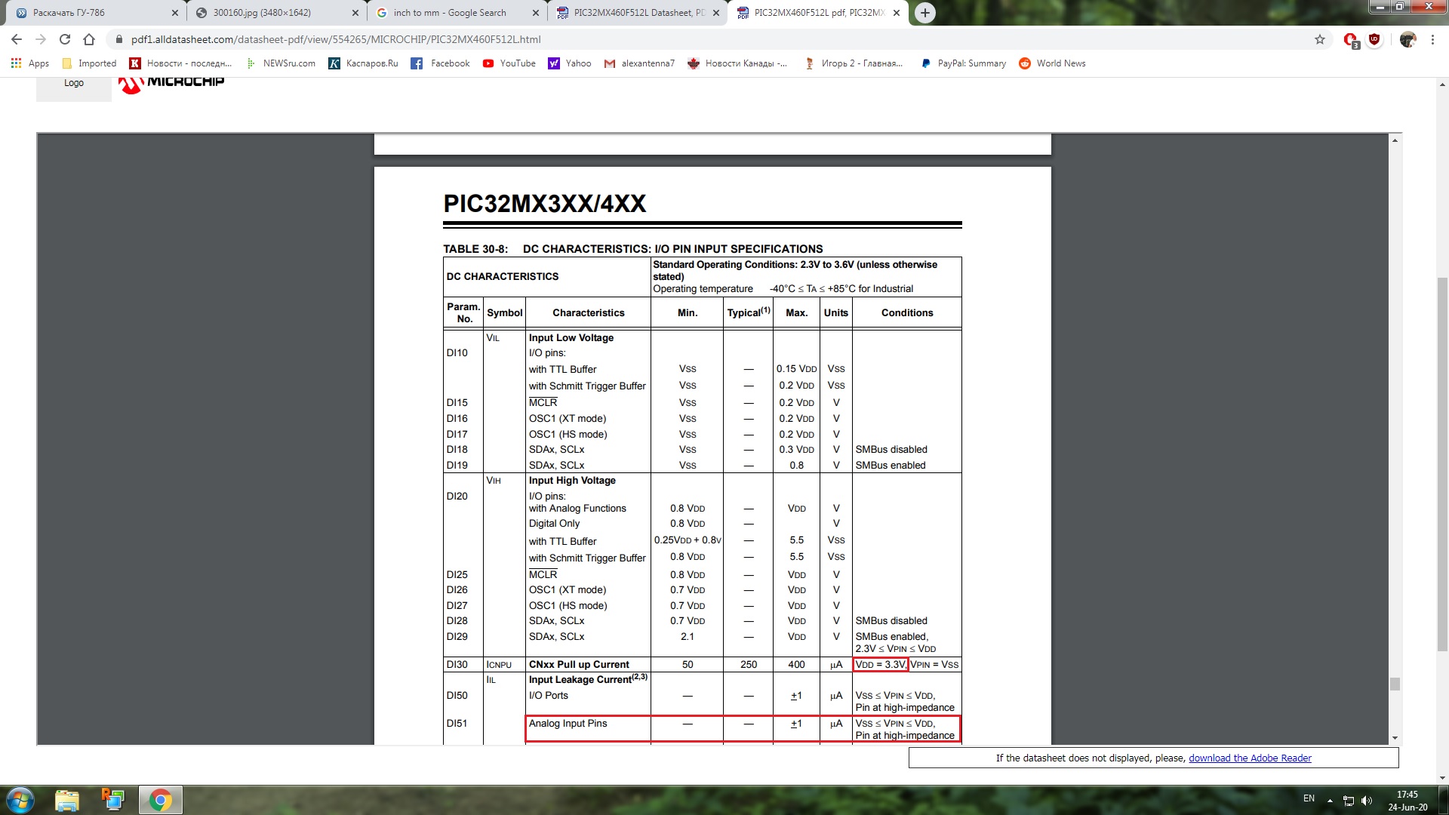Open a new browser tab
1449x815 pixels.
click(x=924, y=13)
